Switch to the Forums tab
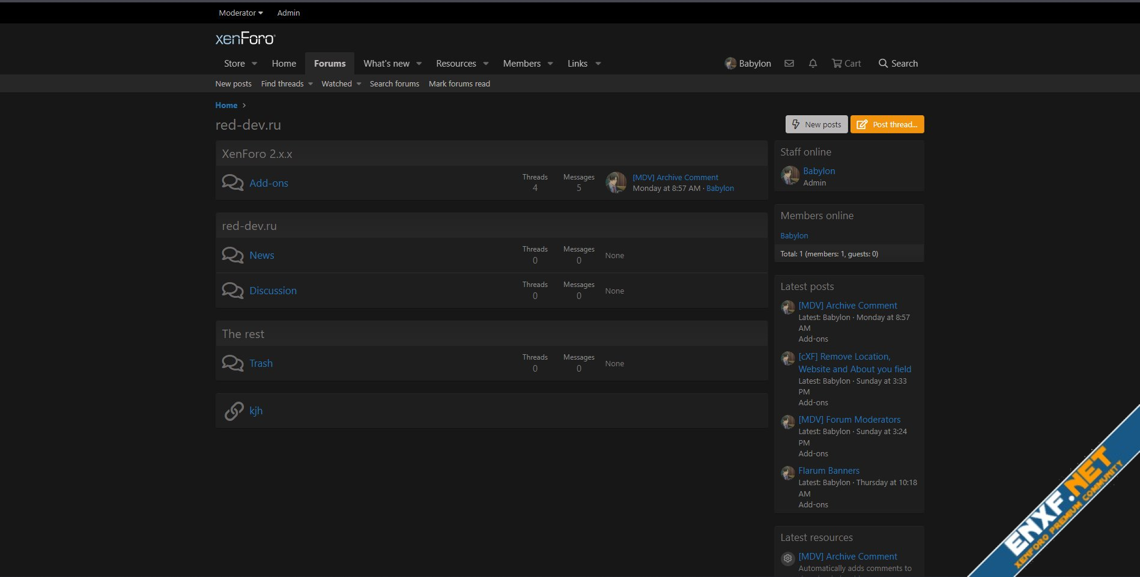The height and width of the screenshot is (577, 1140). tap(329, 63)
